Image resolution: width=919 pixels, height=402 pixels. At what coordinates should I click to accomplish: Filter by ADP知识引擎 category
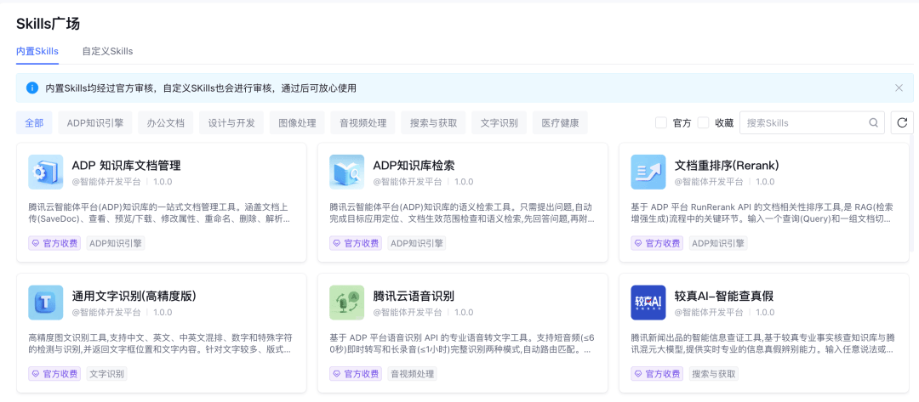click(x=95, y=123)
